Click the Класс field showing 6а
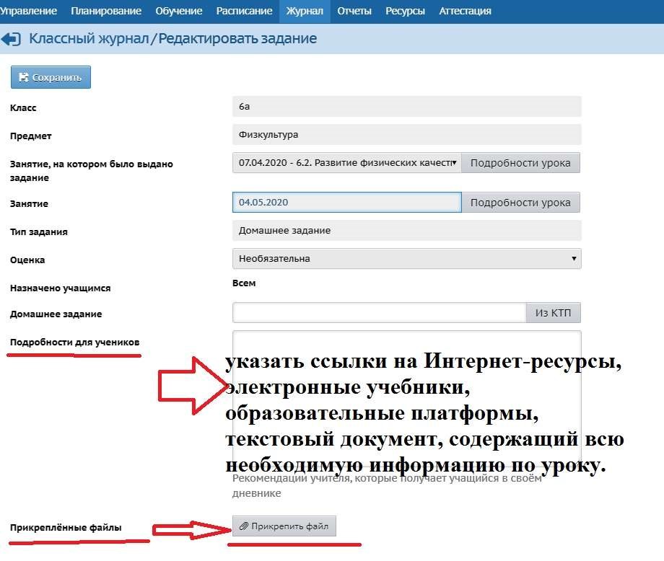Image resolution: width=664 pixels, height=561 pixels. (406, 107)
